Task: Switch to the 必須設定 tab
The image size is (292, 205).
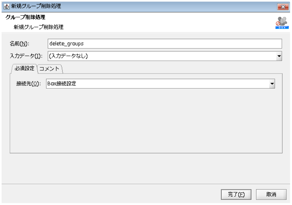Action: pos(25,68)
